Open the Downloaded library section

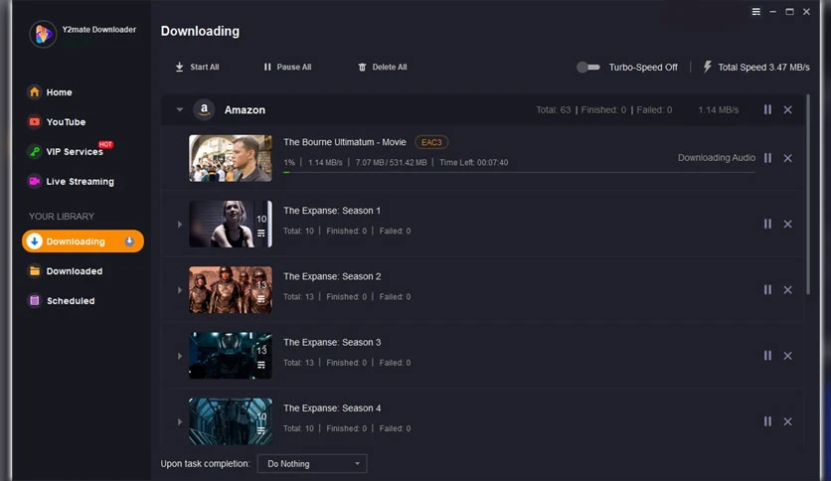click(66, 270)
